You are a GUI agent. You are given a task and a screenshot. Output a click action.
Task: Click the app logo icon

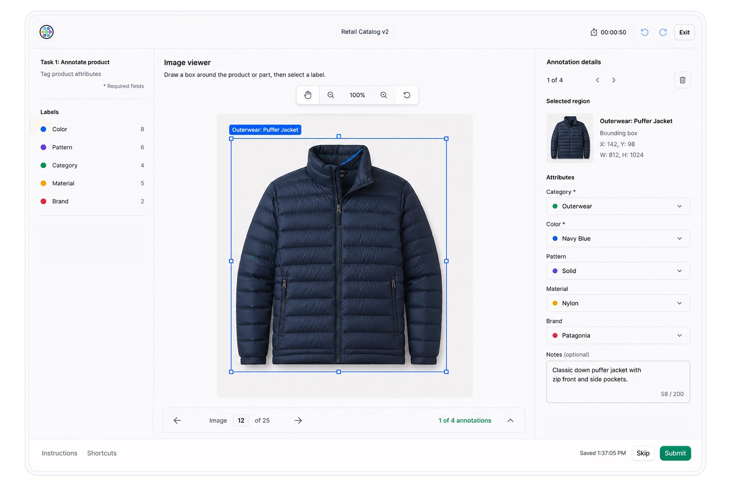pyautogui.click(x=46, y=32)
